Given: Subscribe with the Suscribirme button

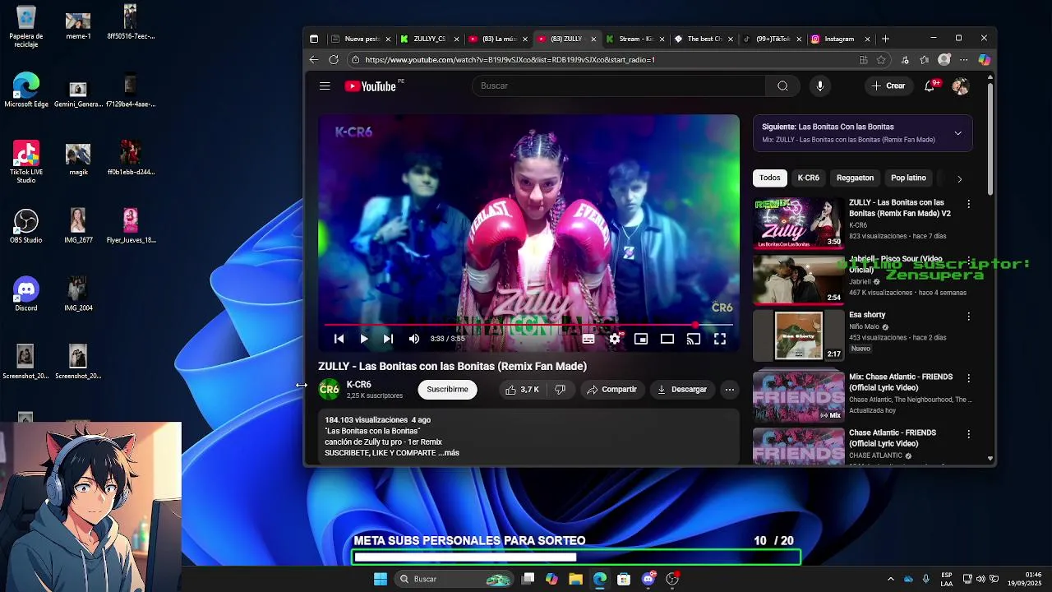Looking at the screenshot, I should click(447, 390).
